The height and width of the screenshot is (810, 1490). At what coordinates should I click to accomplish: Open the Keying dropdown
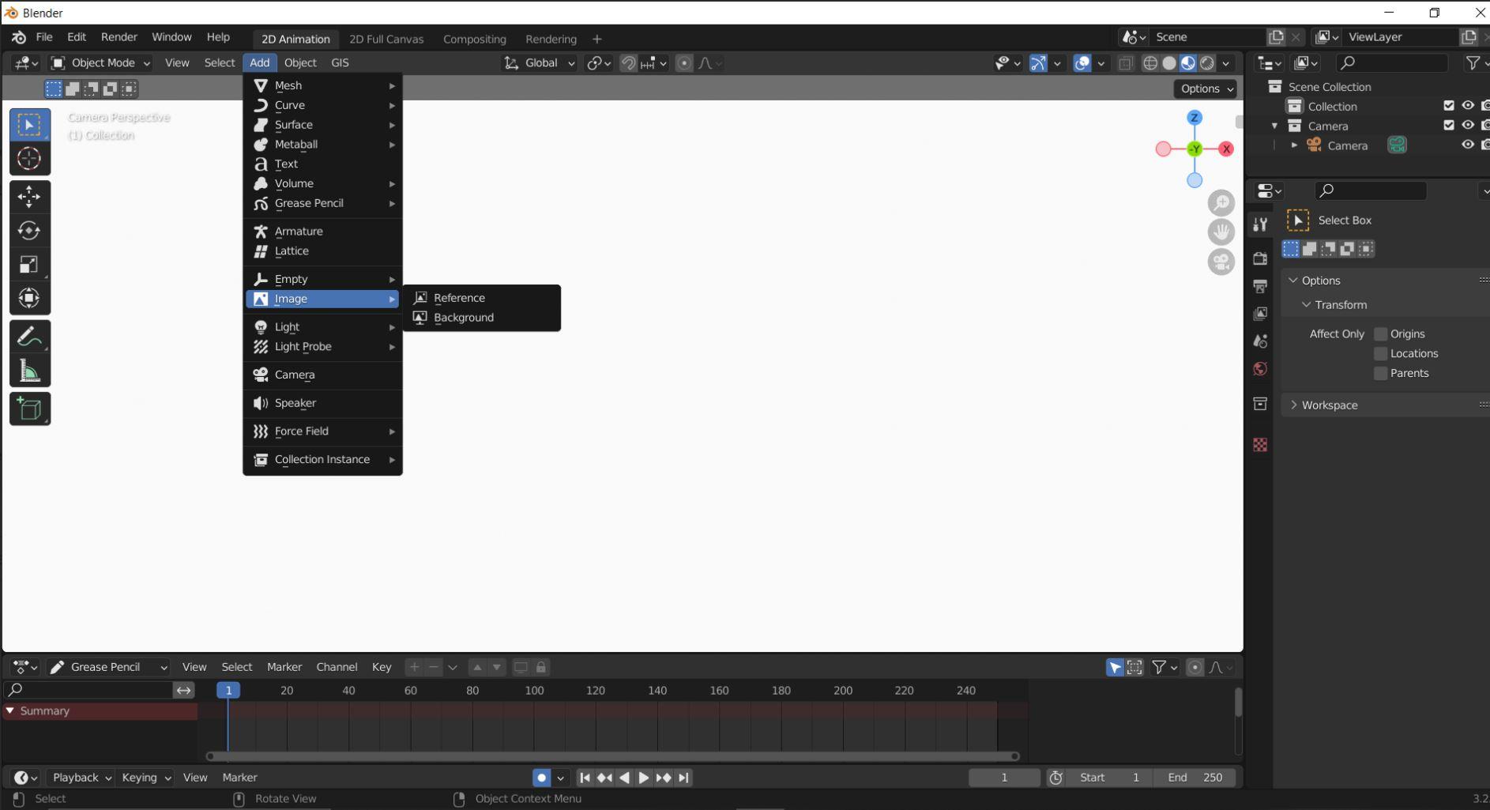pos(145,778)
